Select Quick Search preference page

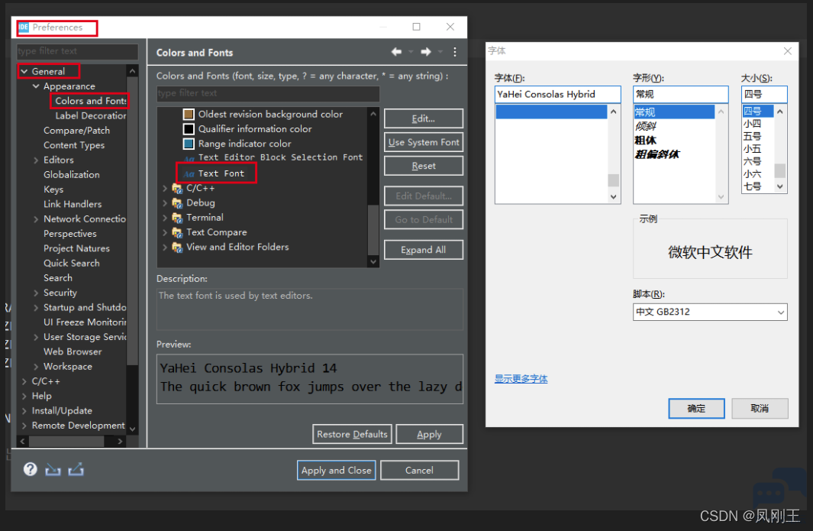click(x=72, y=263)
